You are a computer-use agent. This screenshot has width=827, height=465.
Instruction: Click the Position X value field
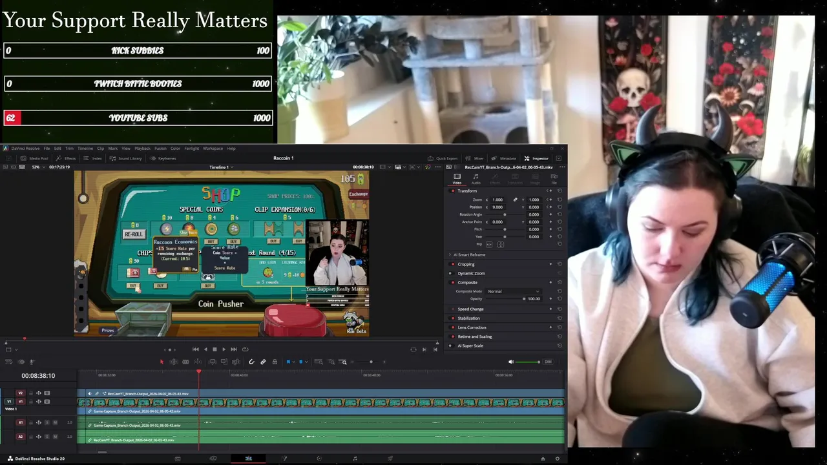coord(498,207)
